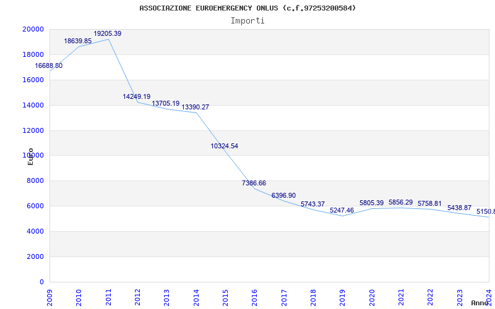Select data label 5743.37

coord(312,205)
